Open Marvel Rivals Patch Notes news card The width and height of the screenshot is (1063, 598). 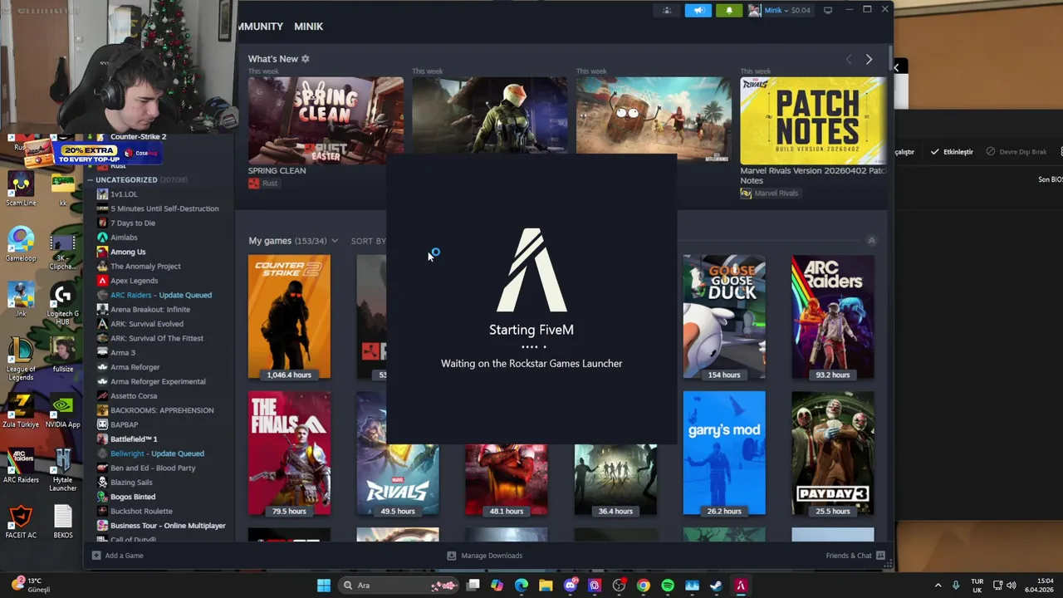pos(813,121)
